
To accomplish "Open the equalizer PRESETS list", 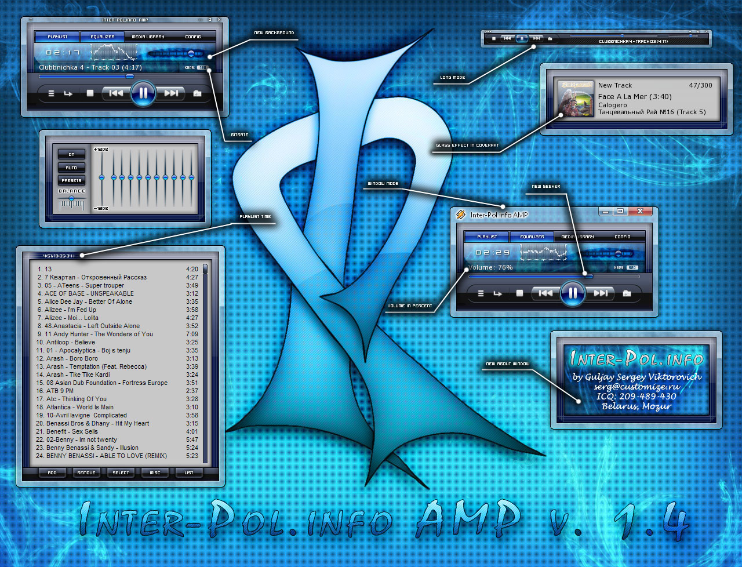I will 71,180.
